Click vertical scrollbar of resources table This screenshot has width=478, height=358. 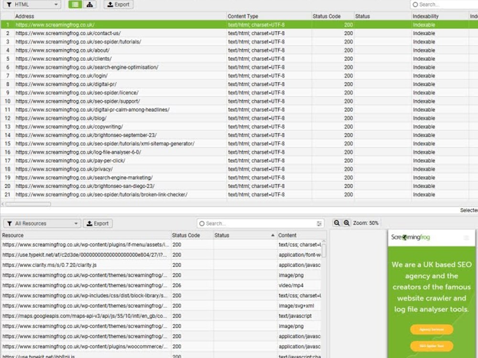point(324,251)
